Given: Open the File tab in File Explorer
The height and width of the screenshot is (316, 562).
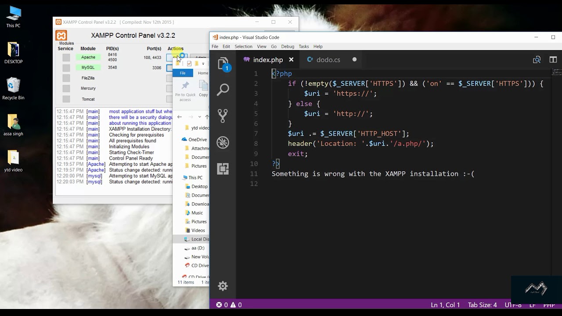Looking at the screenshot, I should (x=183, y=73).
